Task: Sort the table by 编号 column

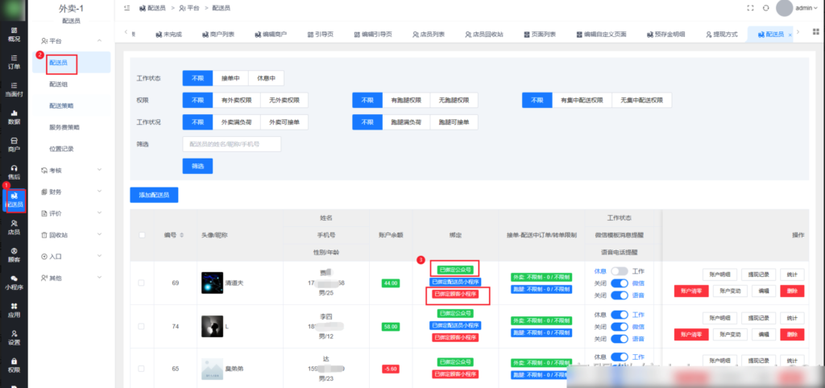Action: click(181, 234)
